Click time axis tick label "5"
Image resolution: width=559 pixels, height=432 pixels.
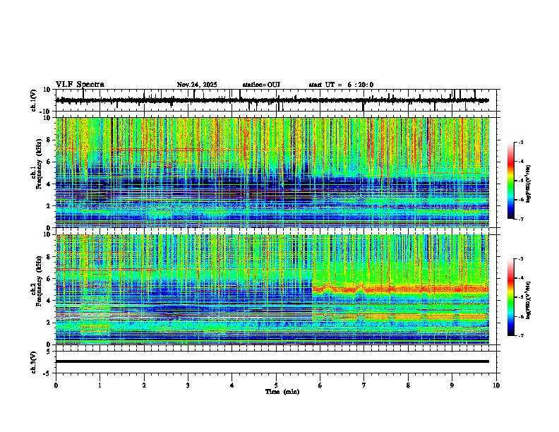[276, 385]
